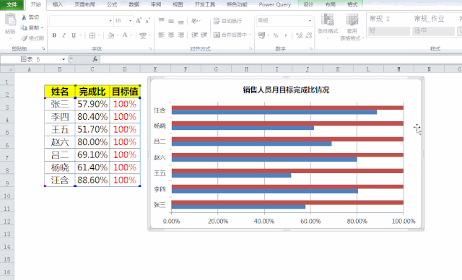This screenshot has height=280, width=462.
Task: Expand the Paste options arrow
Action: pyautogui.click(x=10, y=38)
